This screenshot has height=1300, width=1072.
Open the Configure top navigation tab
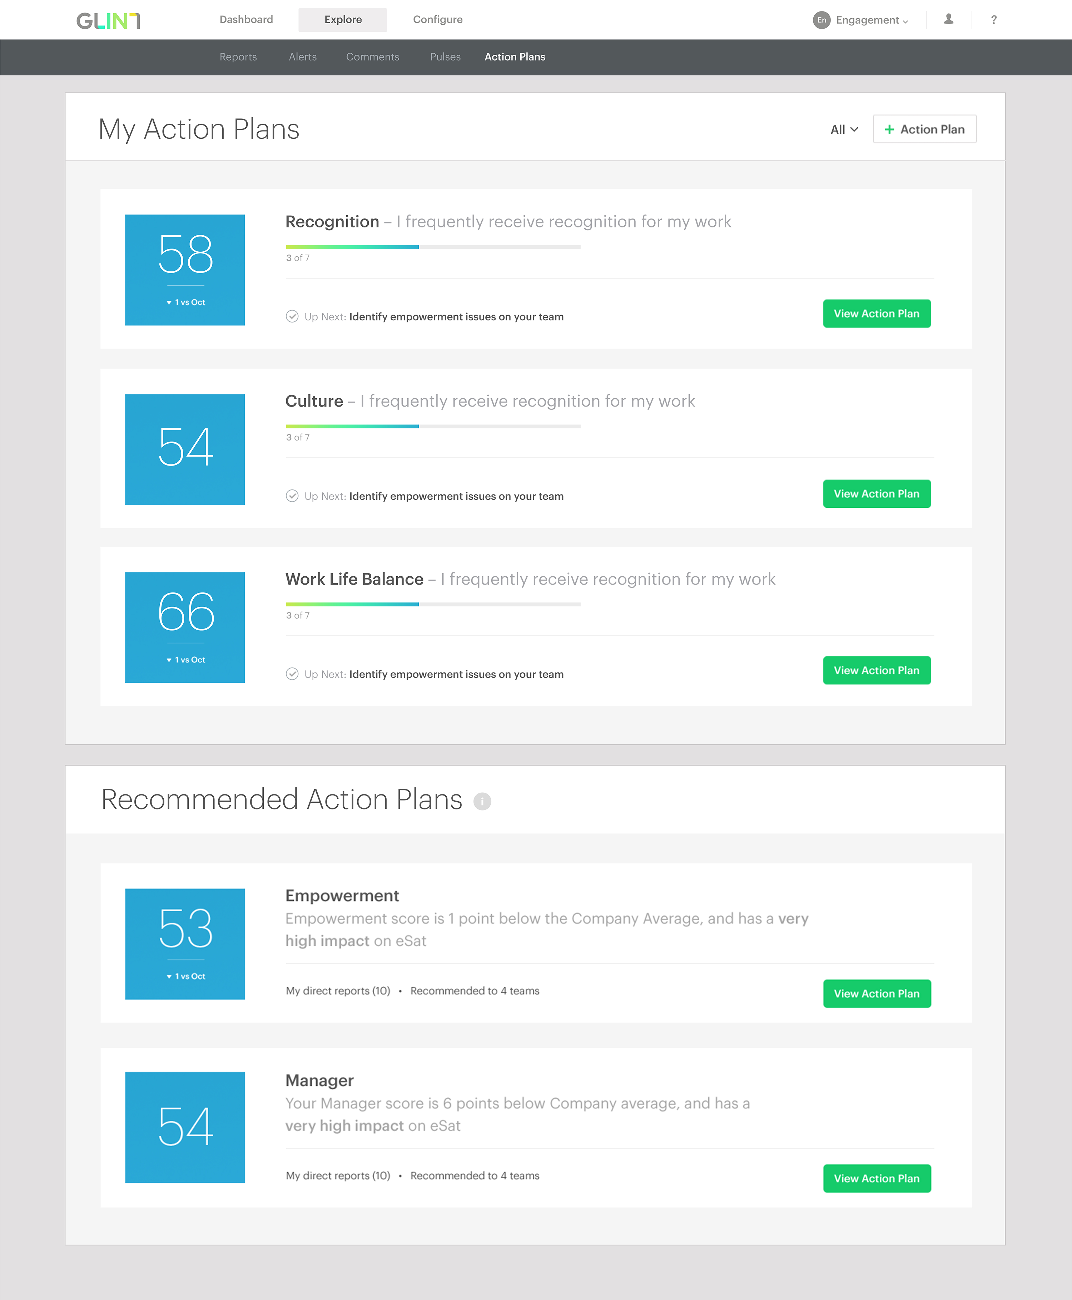pyautogui.click(x=437, y=20)
